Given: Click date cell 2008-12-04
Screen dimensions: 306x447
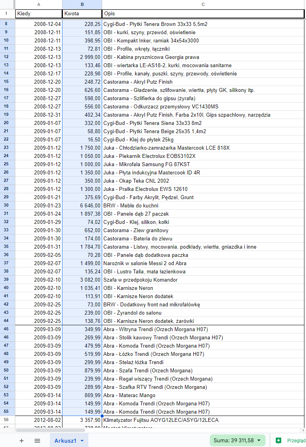Looking at the screenshot, I should [39, 24].
